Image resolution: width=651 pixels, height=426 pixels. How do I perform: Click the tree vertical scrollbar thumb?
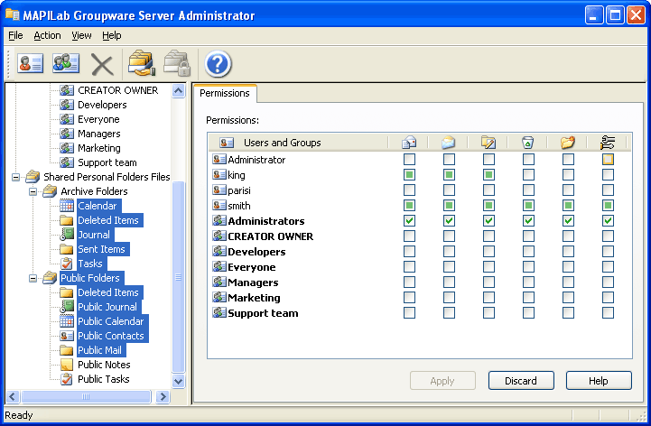179,277
